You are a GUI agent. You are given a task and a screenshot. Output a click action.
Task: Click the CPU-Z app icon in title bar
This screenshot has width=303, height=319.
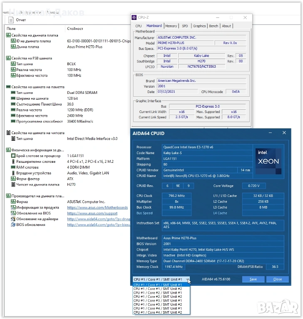click(134, 17)
